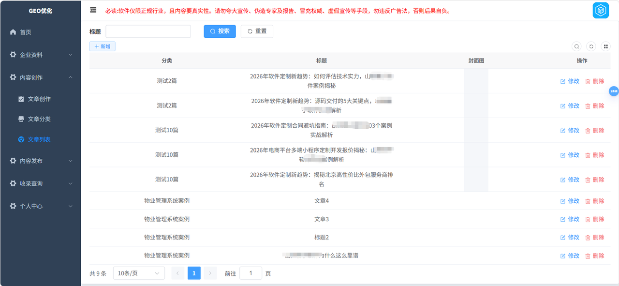Click the next page arrow
Viewport: 619px width, 286px height.
click(x=210, y=273)
